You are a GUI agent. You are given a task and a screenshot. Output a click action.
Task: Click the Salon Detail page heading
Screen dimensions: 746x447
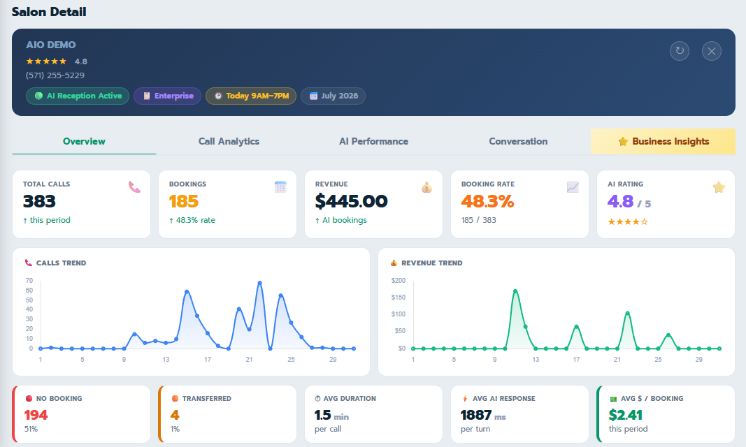49,12
